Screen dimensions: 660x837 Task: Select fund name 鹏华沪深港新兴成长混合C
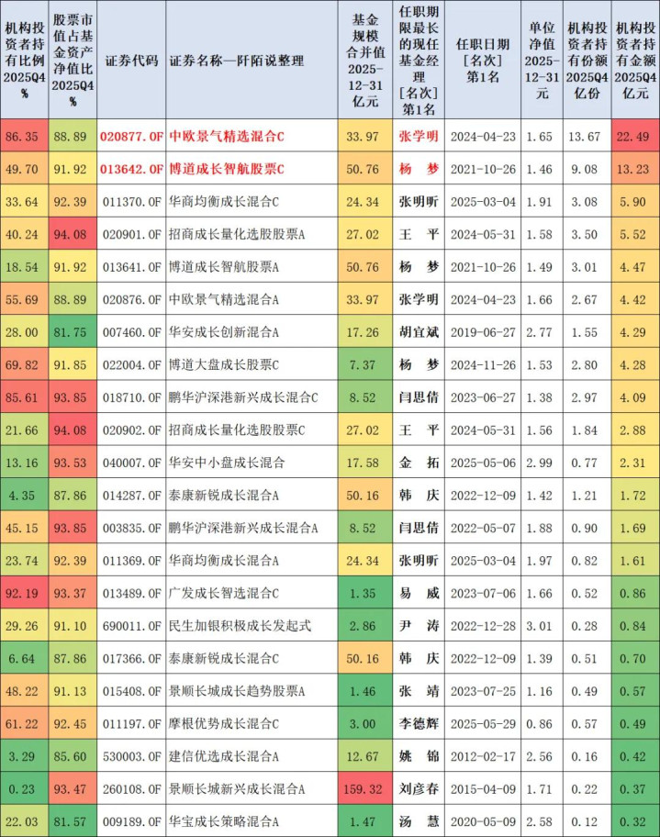[243, 397]
